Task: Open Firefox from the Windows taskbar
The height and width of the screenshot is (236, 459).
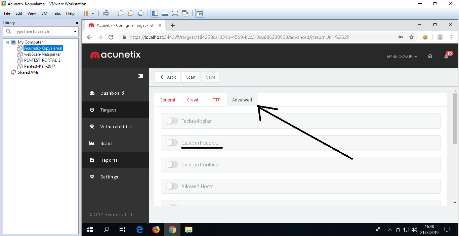Action: tap(156, 230)
